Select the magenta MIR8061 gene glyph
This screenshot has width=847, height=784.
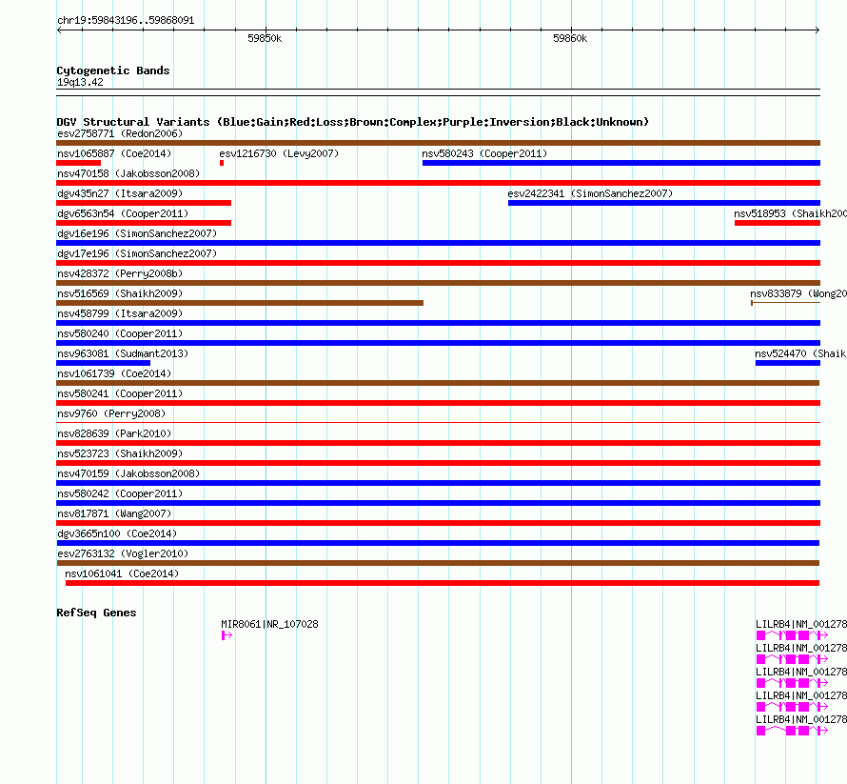coord(227,635)
